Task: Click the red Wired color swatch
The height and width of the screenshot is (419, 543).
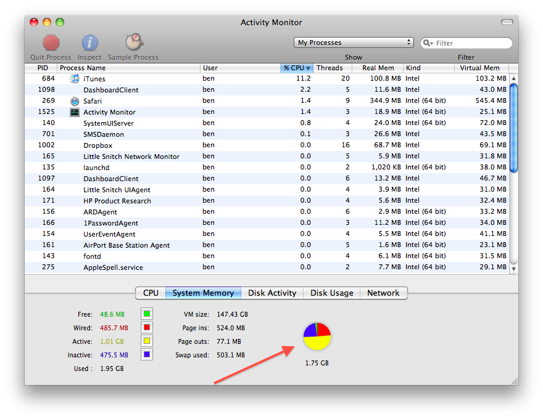Action: tap(147, 327)
